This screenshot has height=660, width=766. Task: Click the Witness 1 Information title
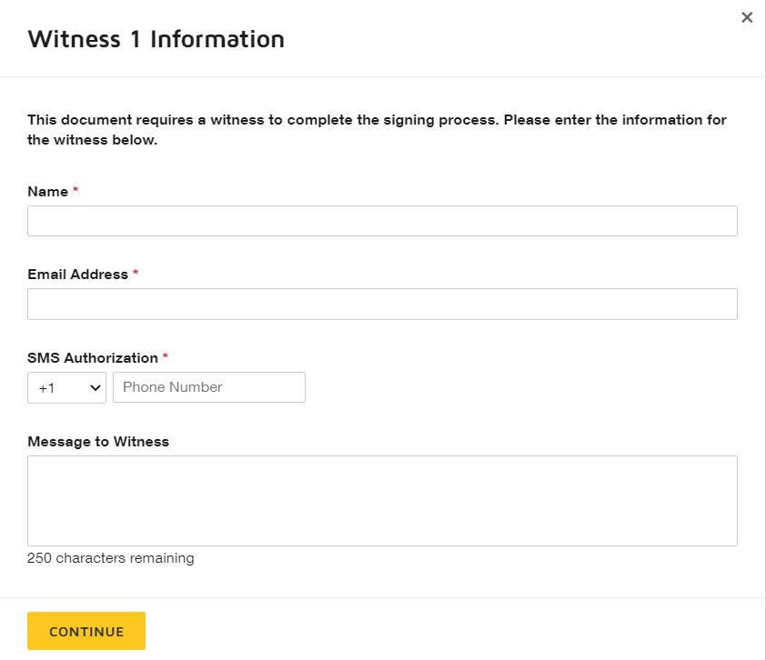click(156, 39)
